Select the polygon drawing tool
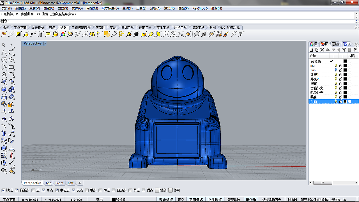The height and width of the screenshot is (202, 359). click(4, 75)
